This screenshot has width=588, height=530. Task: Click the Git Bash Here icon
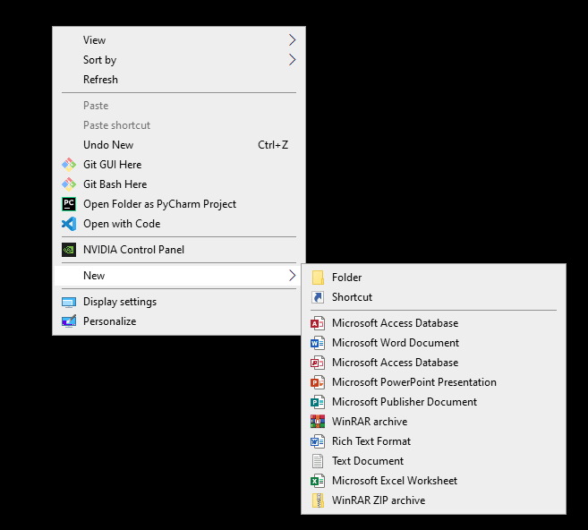69,184
